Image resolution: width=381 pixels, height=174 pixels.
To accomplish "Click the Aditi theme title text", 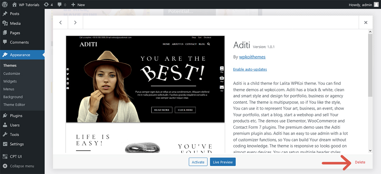I will [242, 45].
